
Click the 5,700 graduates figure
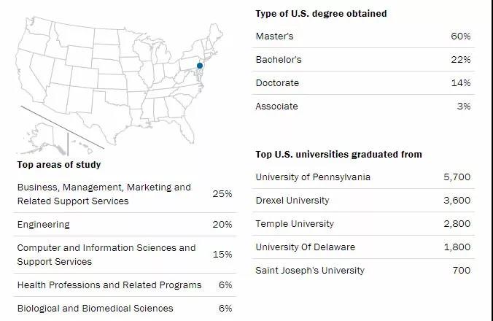click(457, 177)
